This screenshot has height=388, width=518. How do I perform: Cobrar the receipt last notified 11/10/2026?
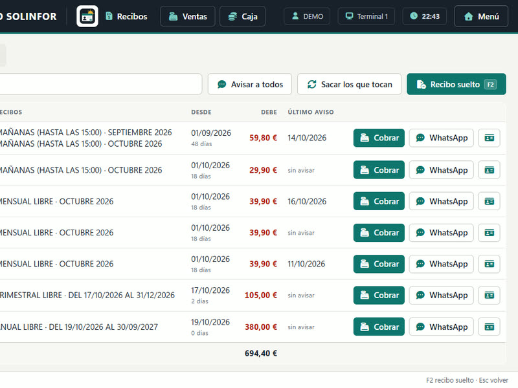tap(379, 264)
